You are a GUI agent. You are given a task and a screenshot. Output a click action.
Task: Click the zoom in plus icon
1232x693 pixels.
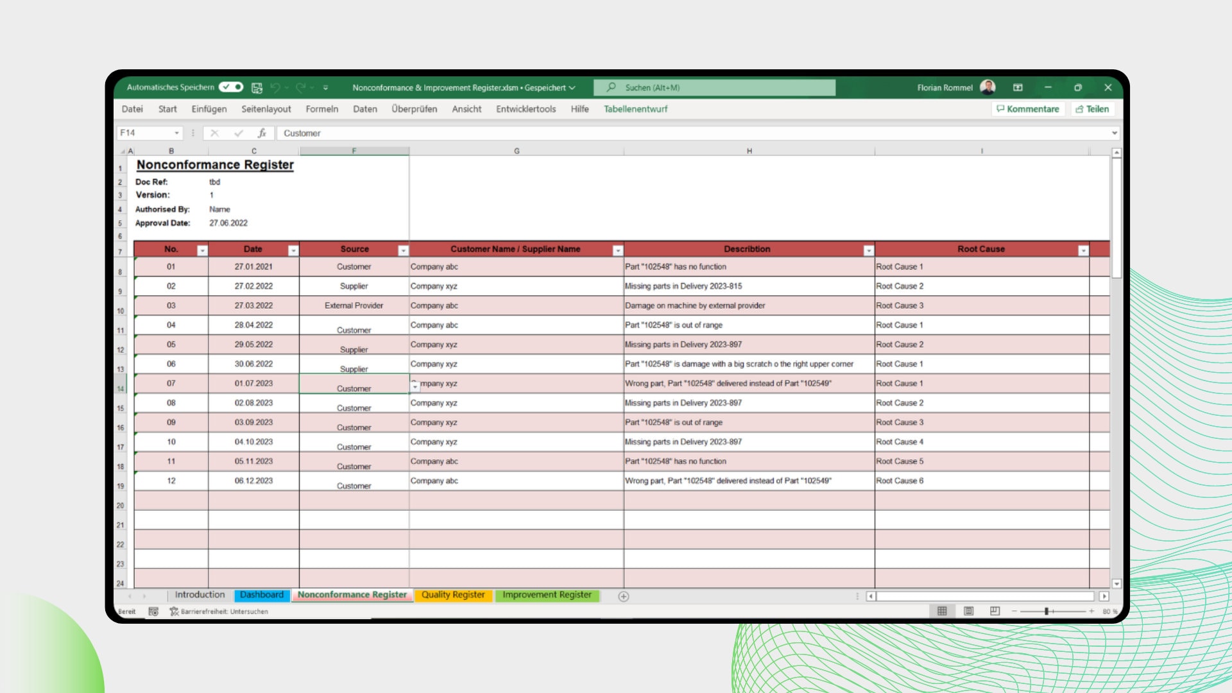point(1091,612)
